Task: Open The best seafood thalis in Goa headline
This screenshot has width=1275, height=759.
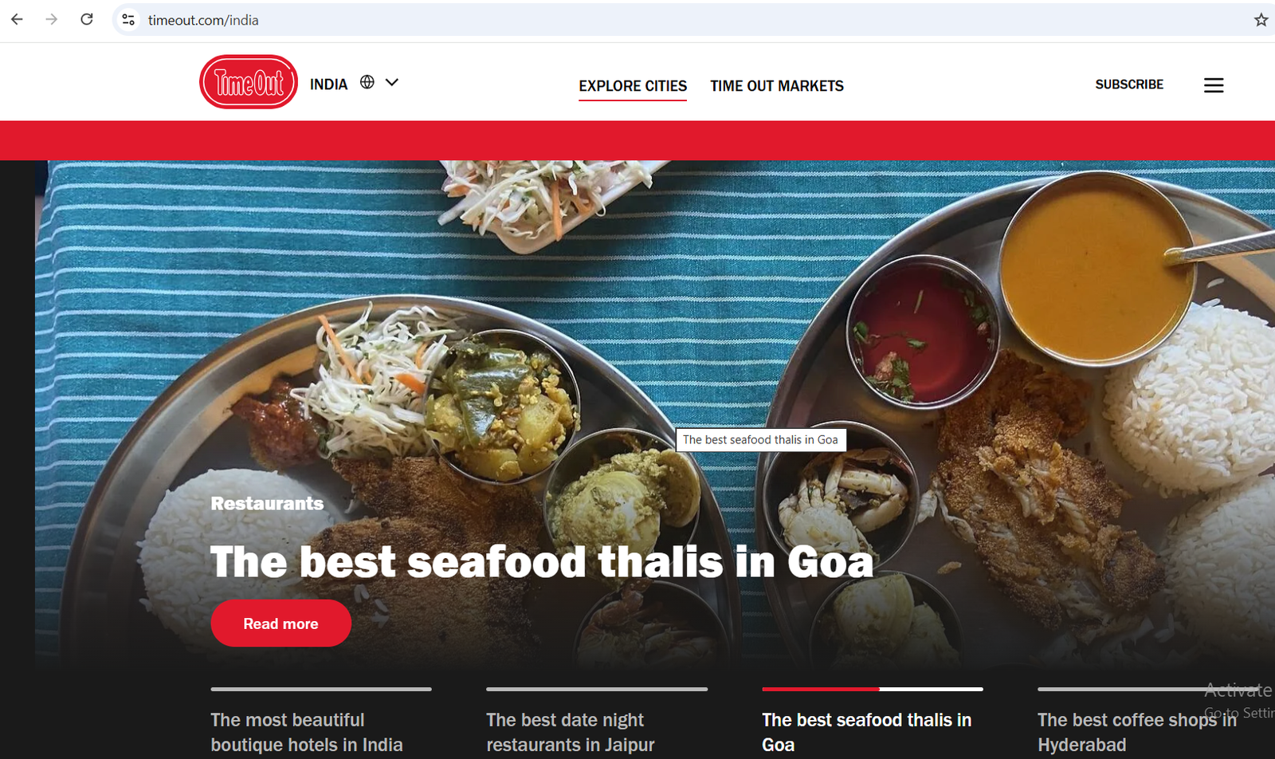Action: [542, 562]
